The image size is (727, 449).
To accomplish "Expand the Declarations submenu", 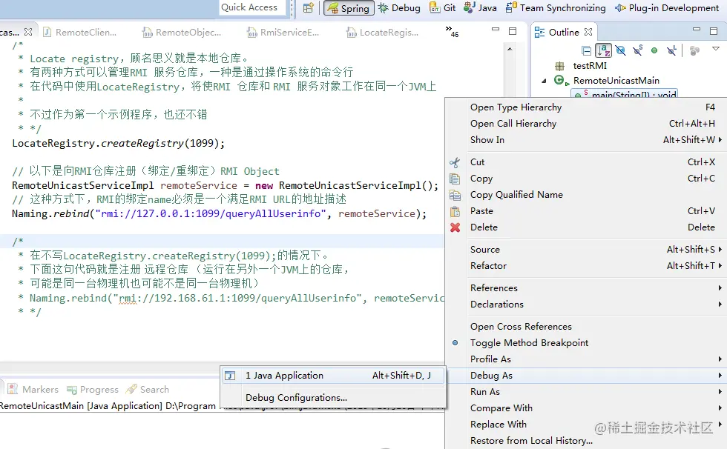I will 585,304.
